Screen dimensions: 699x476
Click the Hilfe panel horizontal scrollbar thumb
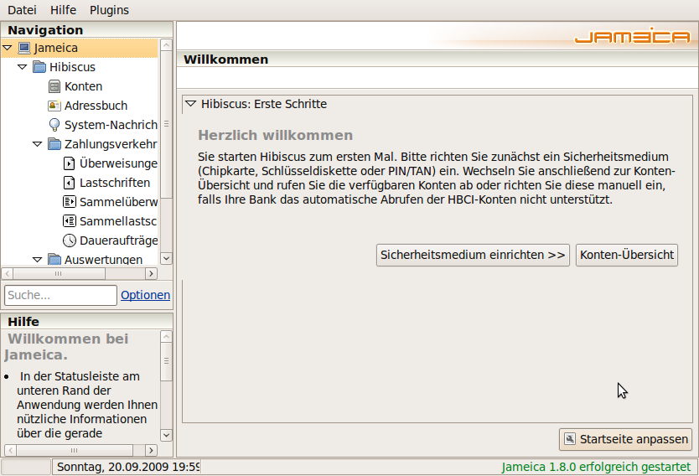[x=75, y=450]
